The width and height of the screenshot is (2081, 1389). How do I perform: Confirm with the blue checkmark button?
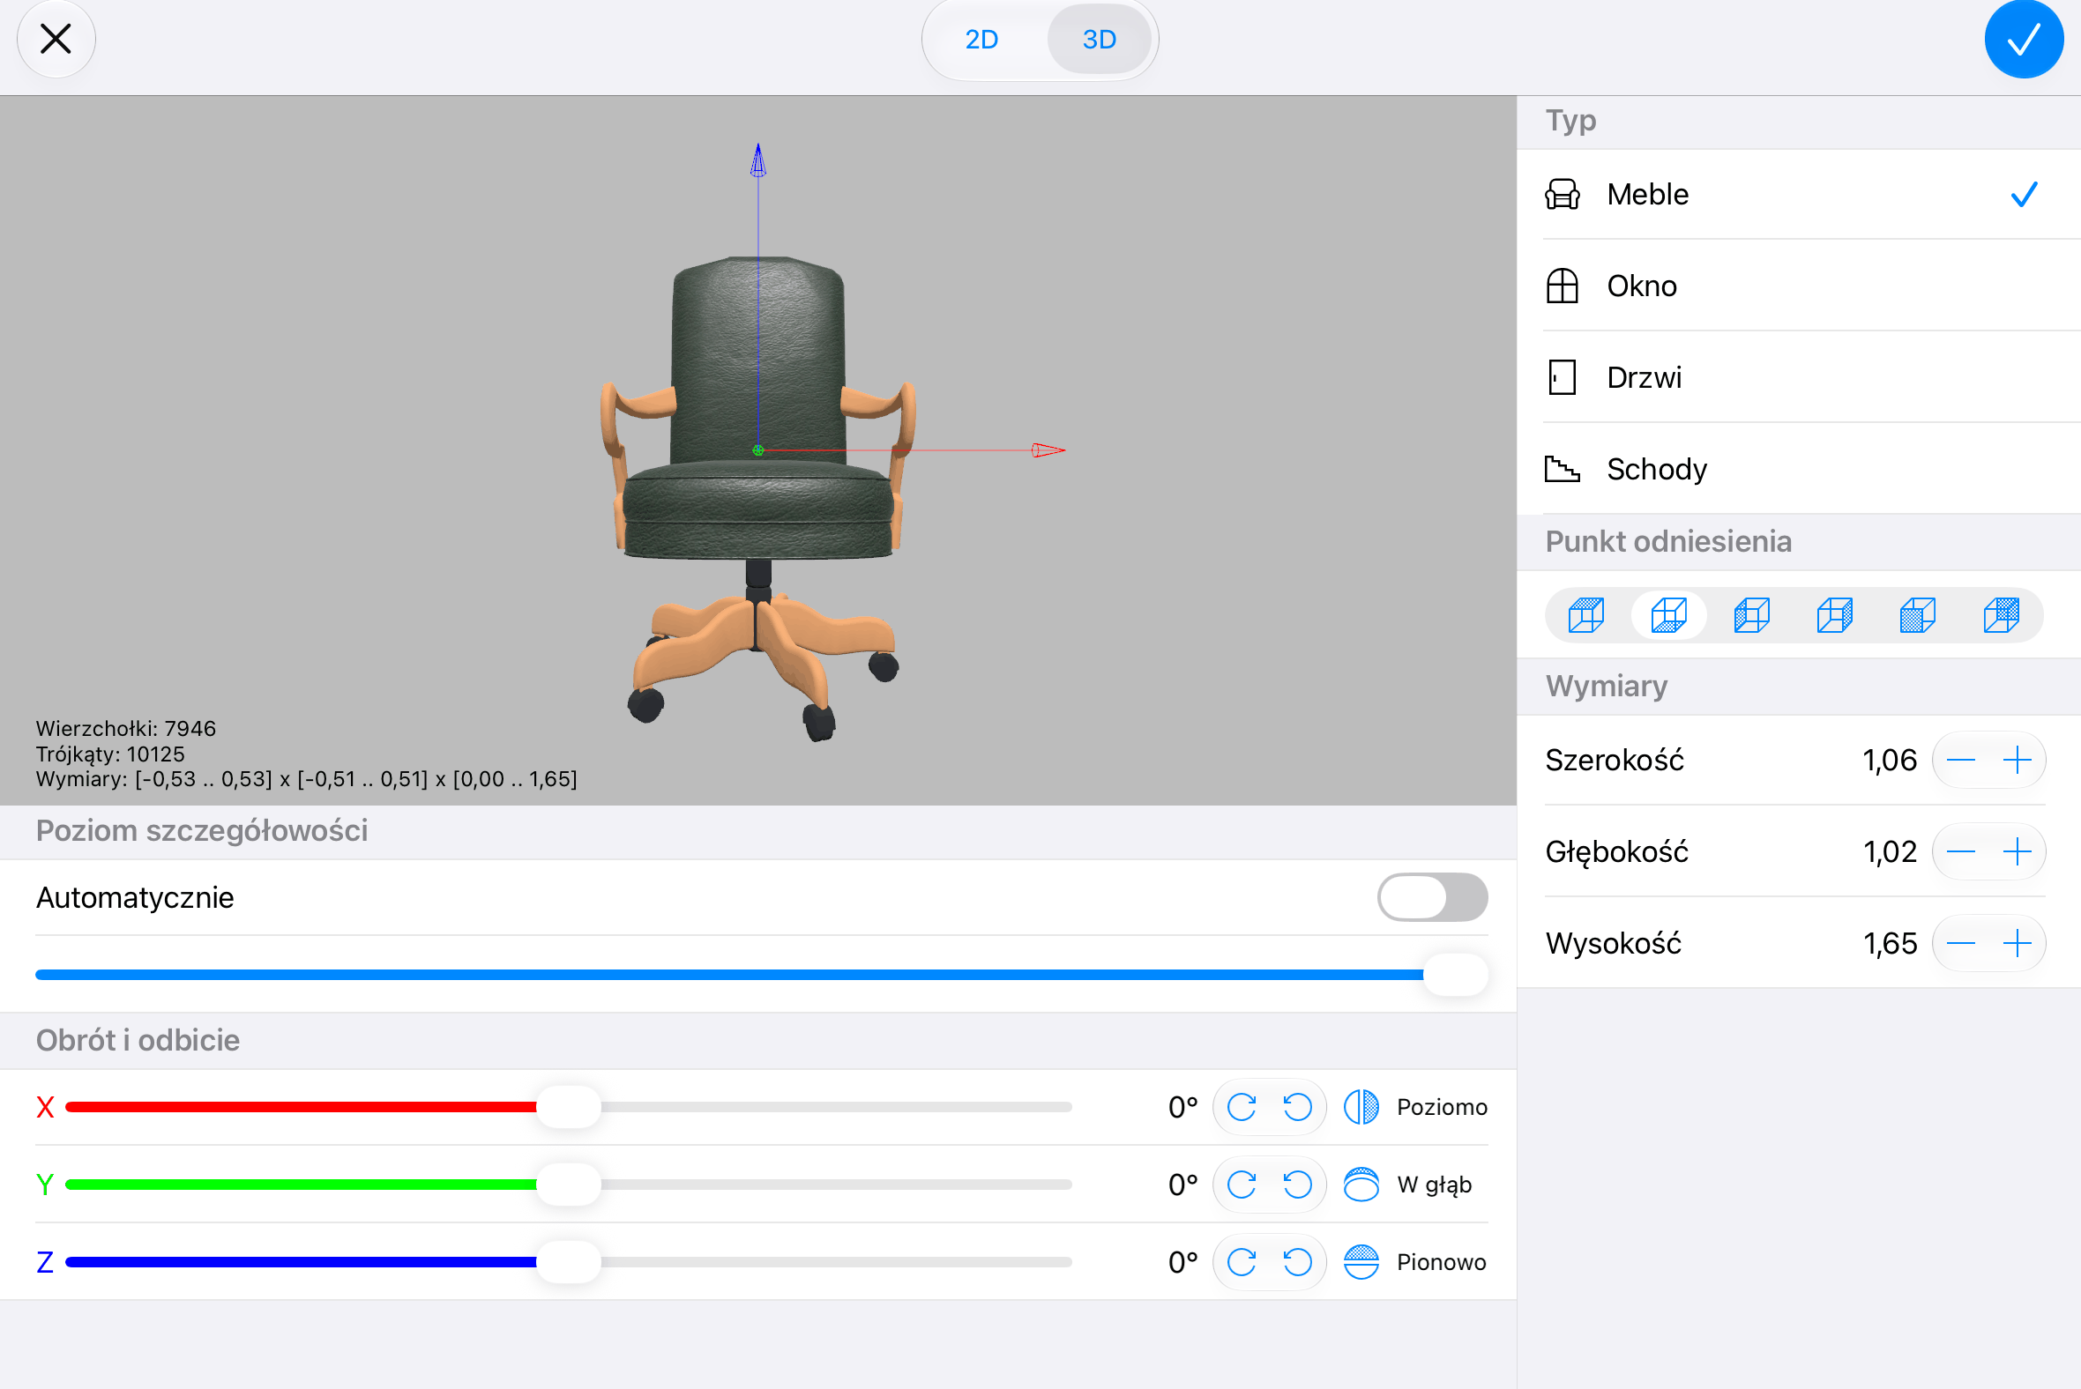pos(2025,39)
